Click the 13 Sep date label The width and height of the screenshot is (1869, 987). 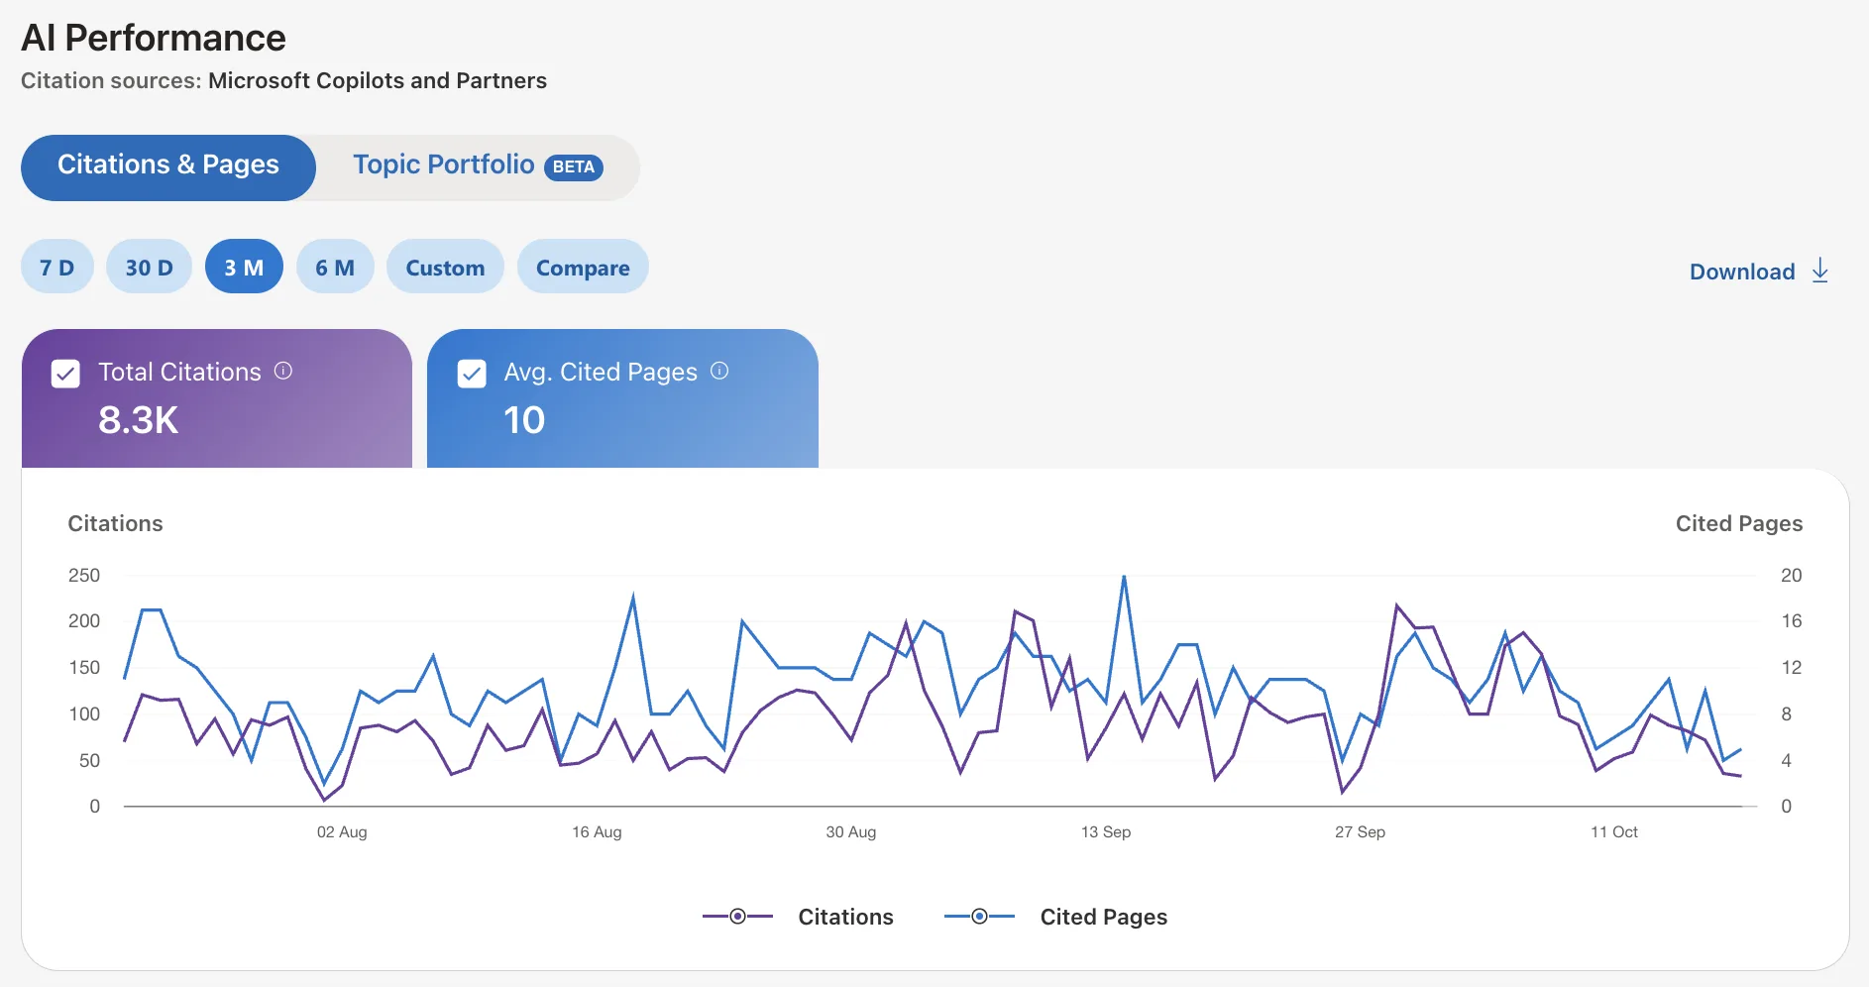1106,832
